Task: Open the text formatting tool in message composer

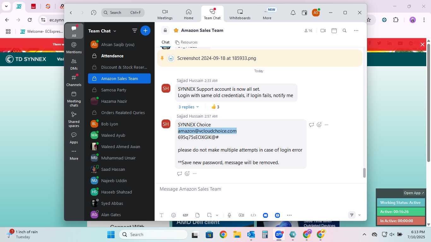Action: (x=162, y=215)
